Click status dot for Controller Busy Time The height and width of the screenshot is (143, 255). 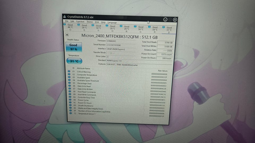click(70, 97)
